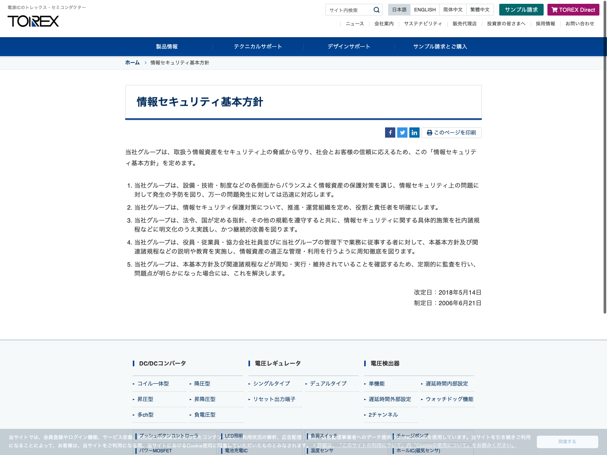Share page on Facebook
Viewport: 607px width, 455px height.
[x=390, y=133]
